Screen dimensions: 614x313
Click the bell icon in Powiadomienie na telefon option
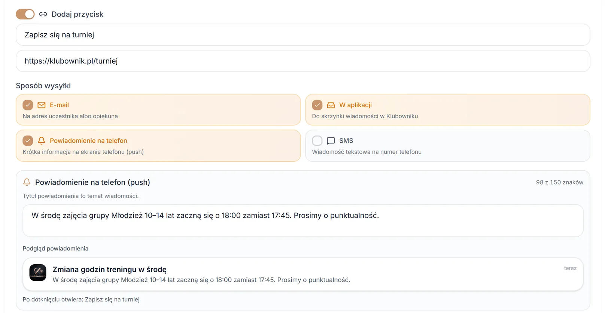(42, 140)
